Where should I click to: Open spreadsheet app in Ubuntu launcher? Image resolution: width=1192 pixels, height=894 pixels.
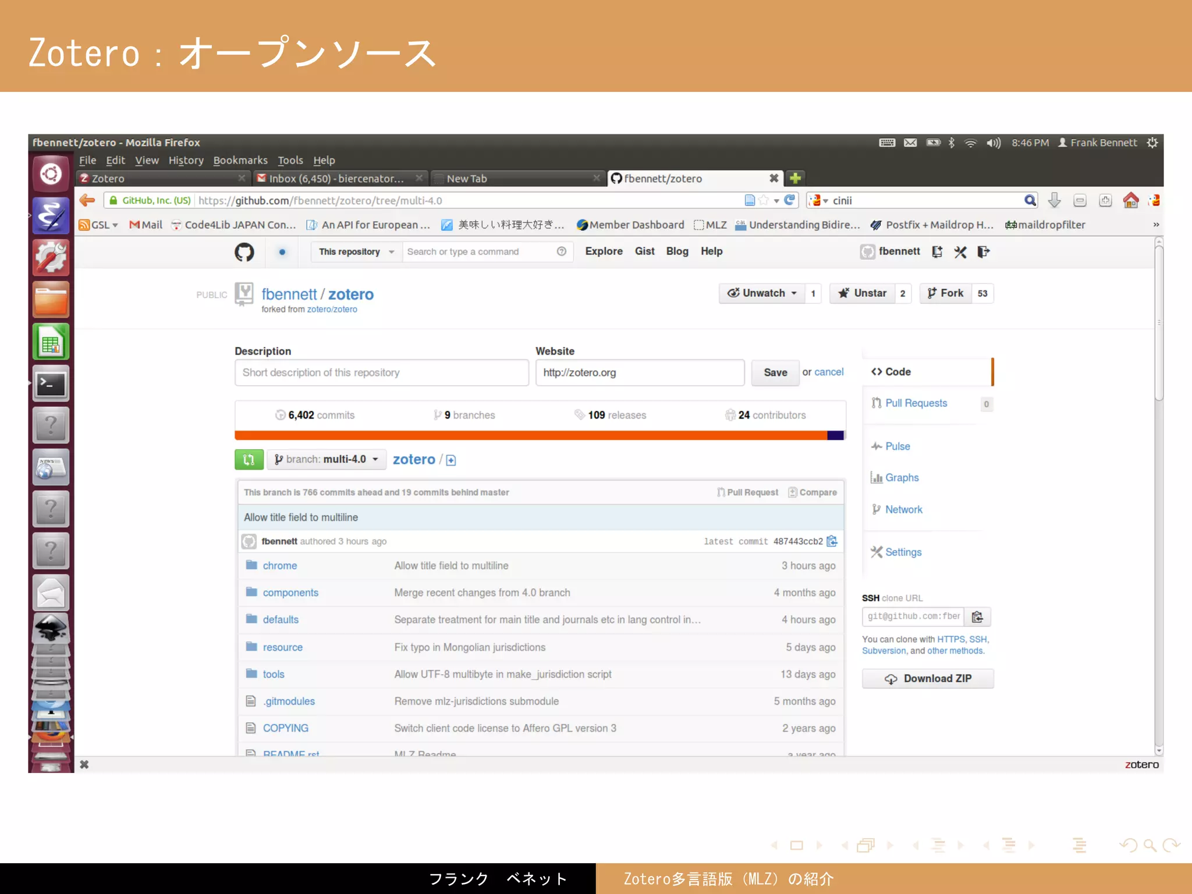click(x=51, y=342)
